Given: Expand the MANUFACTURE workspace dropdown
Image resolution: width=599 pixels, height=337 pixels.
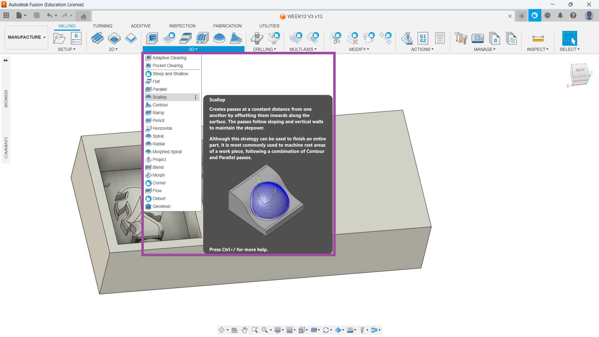Looking at the screenshot, I should (x=27, y=37).
